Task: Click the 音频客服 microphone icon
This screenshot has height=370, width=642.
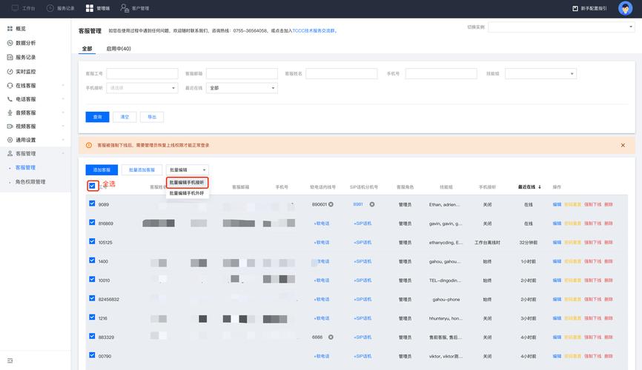Action: pyautogui.click(x=10, y=112)
